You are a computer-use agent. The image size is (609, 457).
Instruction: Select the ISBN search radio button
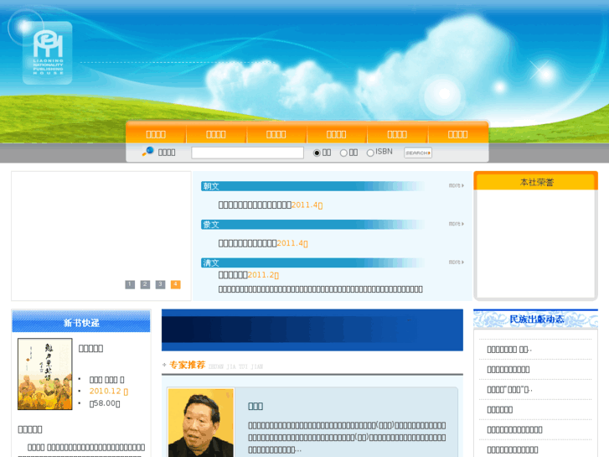tap(370, 153)
